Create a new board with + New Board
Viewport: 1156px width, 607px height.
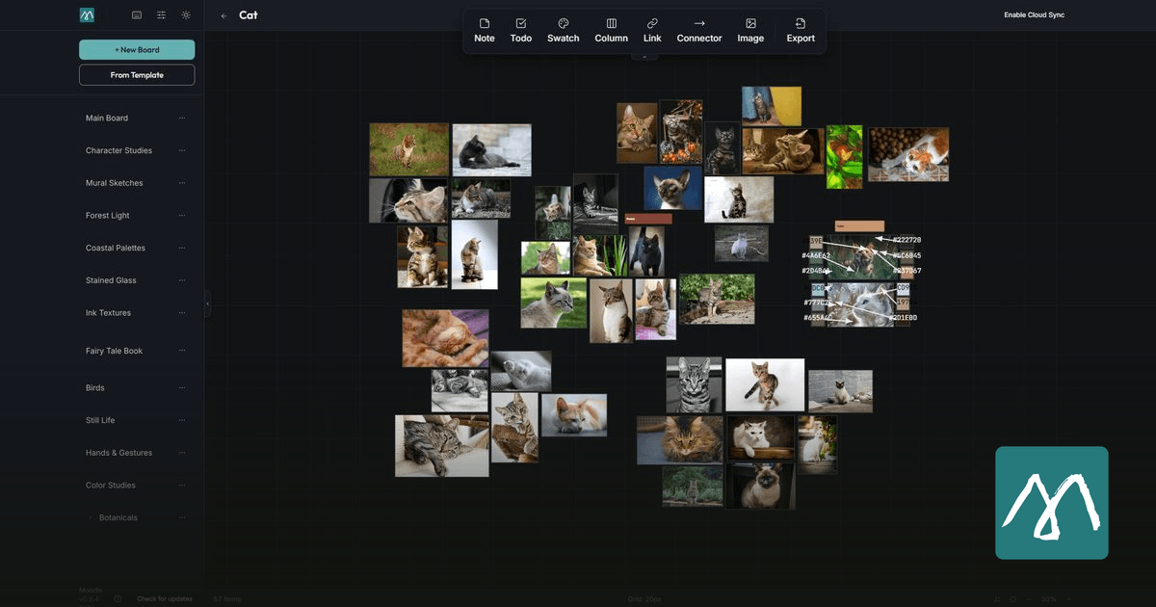137,49
